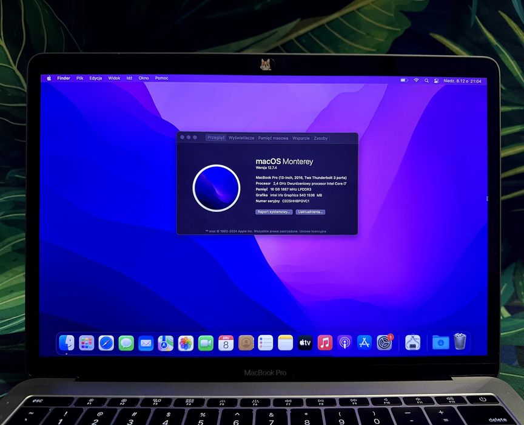Click the MacBook Pro model line
Viewport: 524px width, 425px height.
click(x=301, y=178)
